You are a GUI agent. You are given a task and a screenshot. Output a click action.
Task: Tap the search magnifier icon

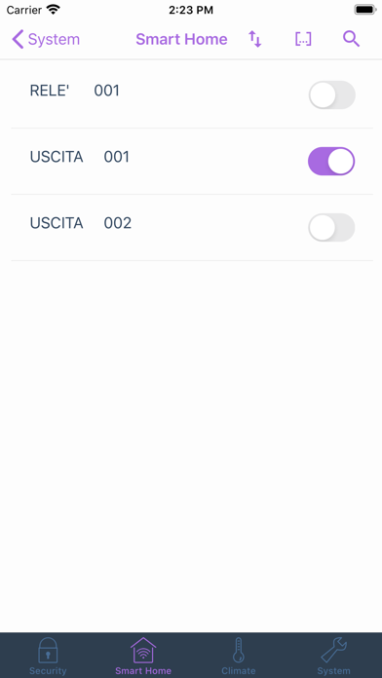(351, 39)
